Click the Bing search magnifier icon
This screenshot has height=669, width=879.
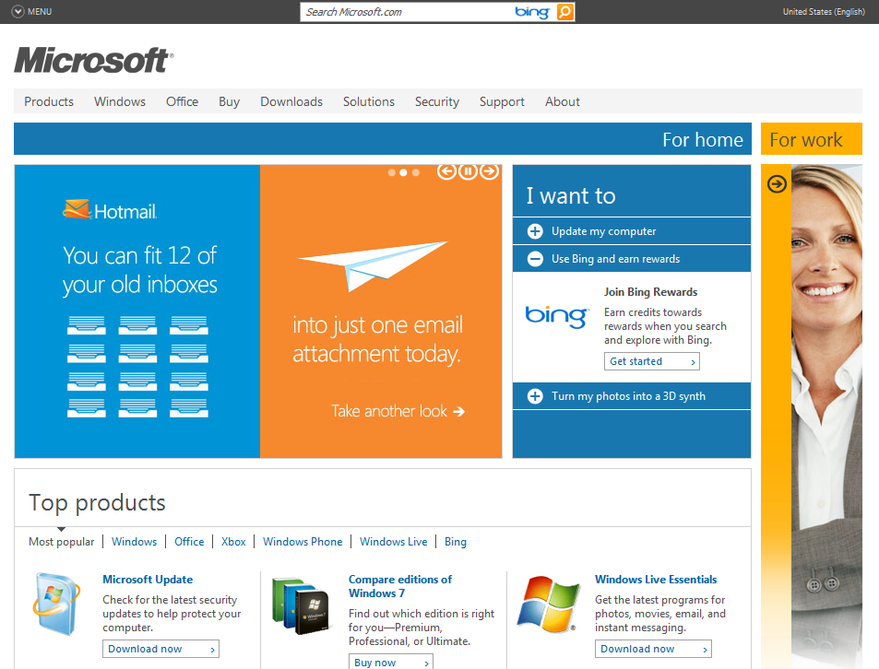pyautogui.click(x=564, y=12)
